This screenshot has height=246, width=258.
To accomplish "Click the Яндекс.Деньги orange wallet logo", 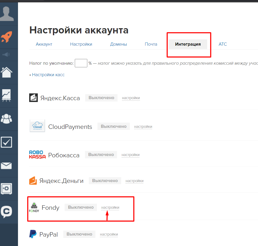I will point(33,181).
